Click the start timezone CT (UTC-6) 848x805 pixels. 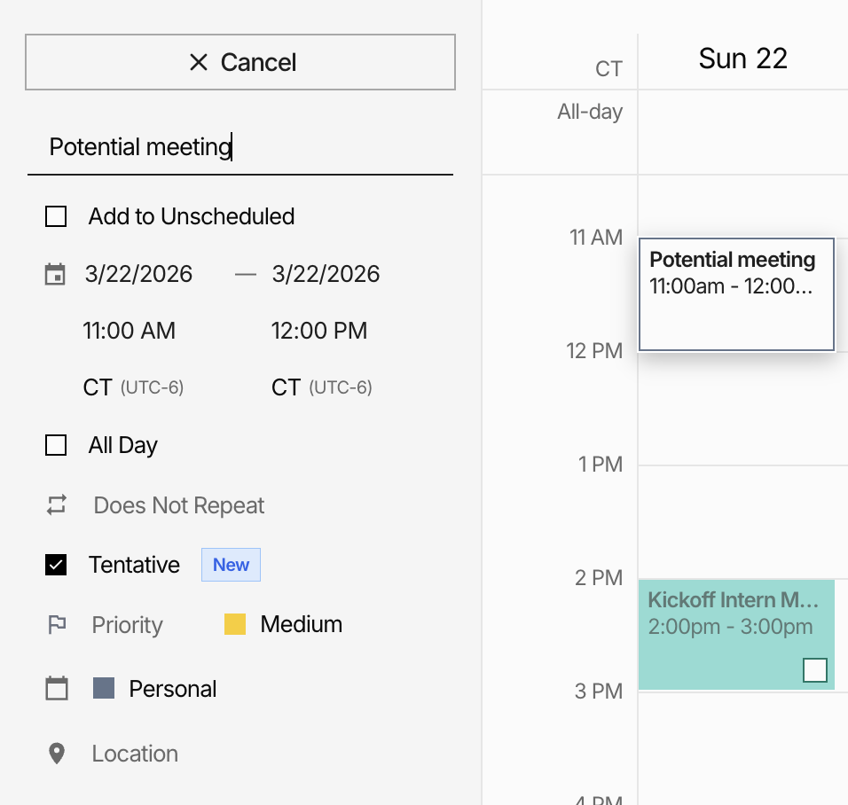133,387
